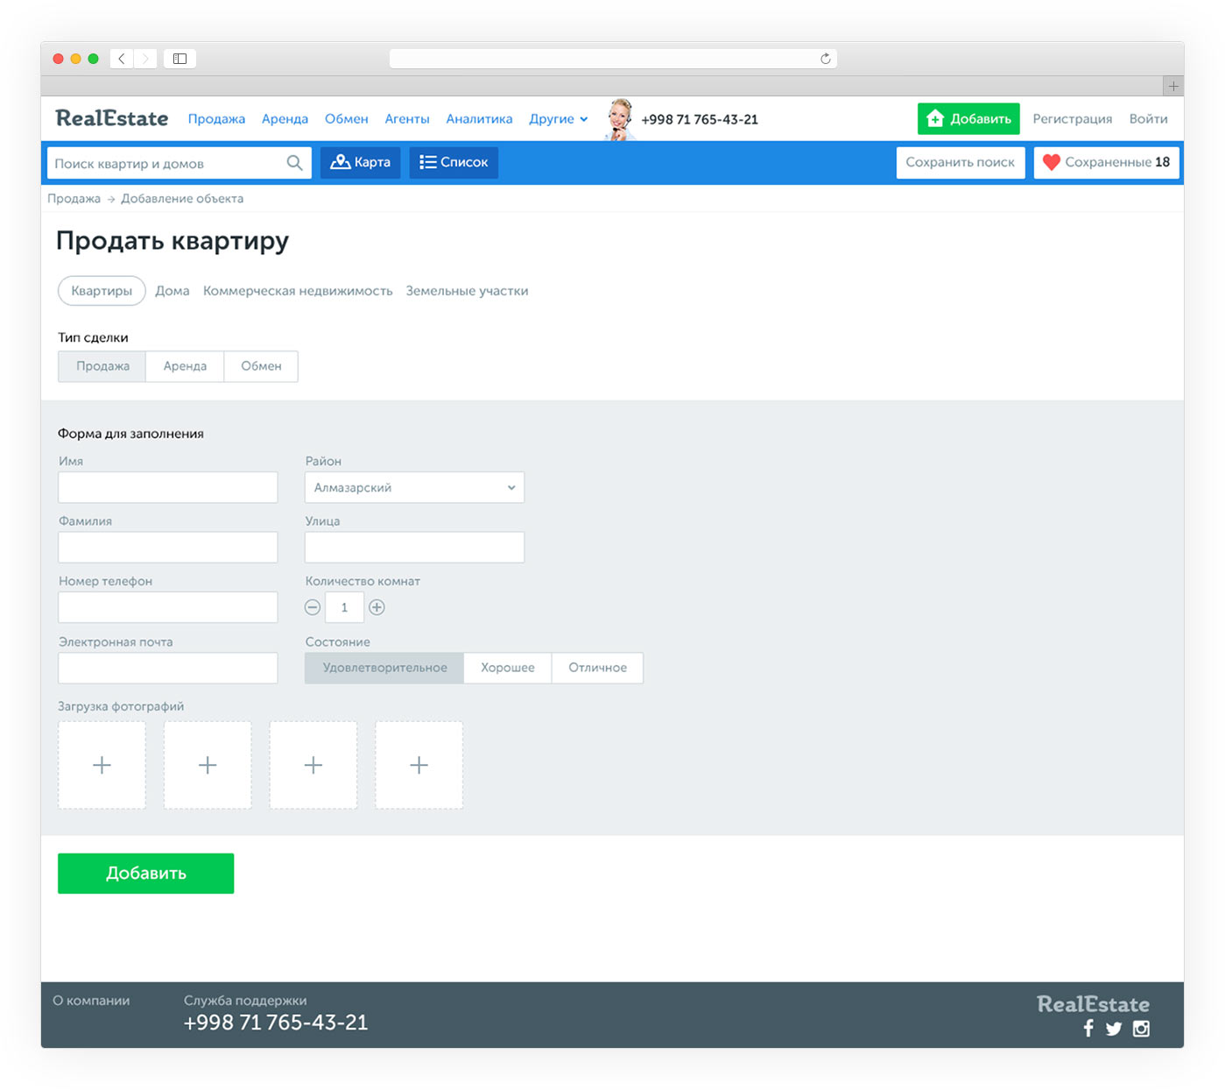
Task: Click the Facebook icon in footer
Action: (x=1088, y=1029)
